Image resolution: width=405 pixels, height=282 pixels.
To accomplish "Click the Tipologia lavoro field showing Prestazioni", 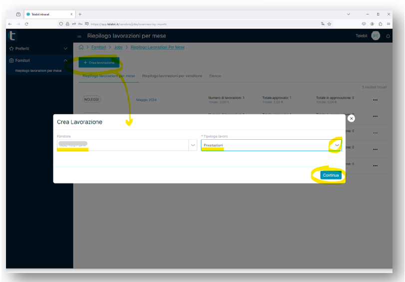I will 265,145.
